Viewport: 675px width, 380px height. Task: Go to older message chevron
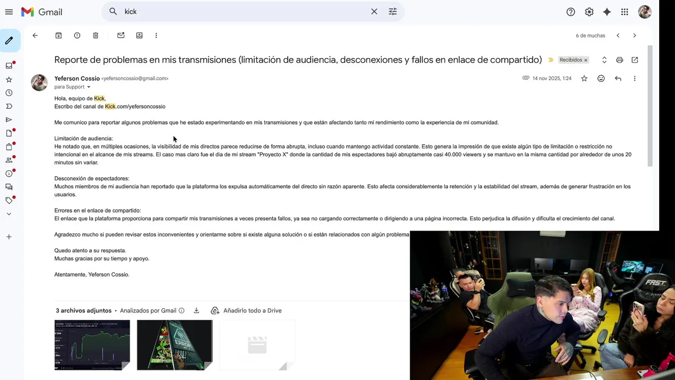coord(634,35)
